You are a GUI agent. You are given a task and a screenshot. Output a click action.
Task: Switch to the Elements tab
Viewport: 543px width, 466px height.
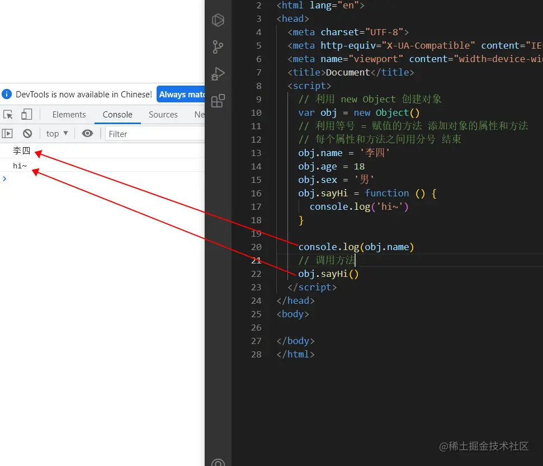pyautogui.click(x=69, y=115)
